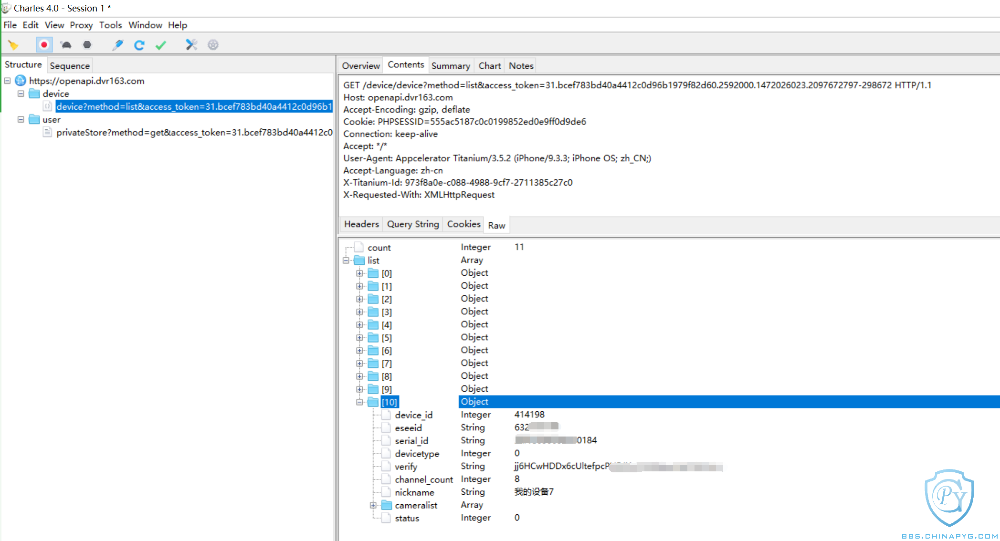Screen dimensions: 1000x541
Task: Select the devicetype field row
Action: (668, 454)
